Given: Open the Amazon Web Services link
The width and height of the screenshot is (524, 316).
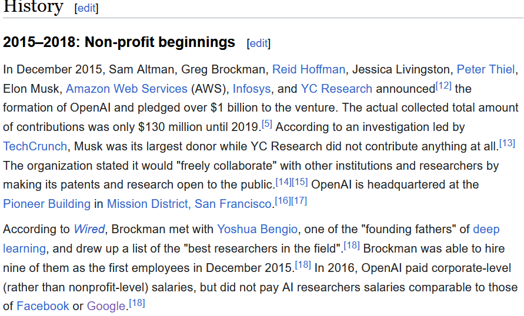Looking at the screenshot, I should pyautogui.click(x=126, y=89).
